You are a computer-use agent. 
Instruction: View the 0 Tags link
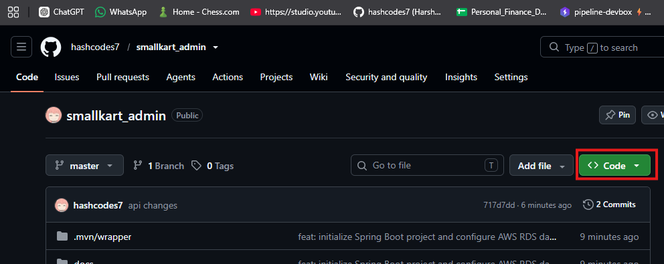(x=213, y=166)
